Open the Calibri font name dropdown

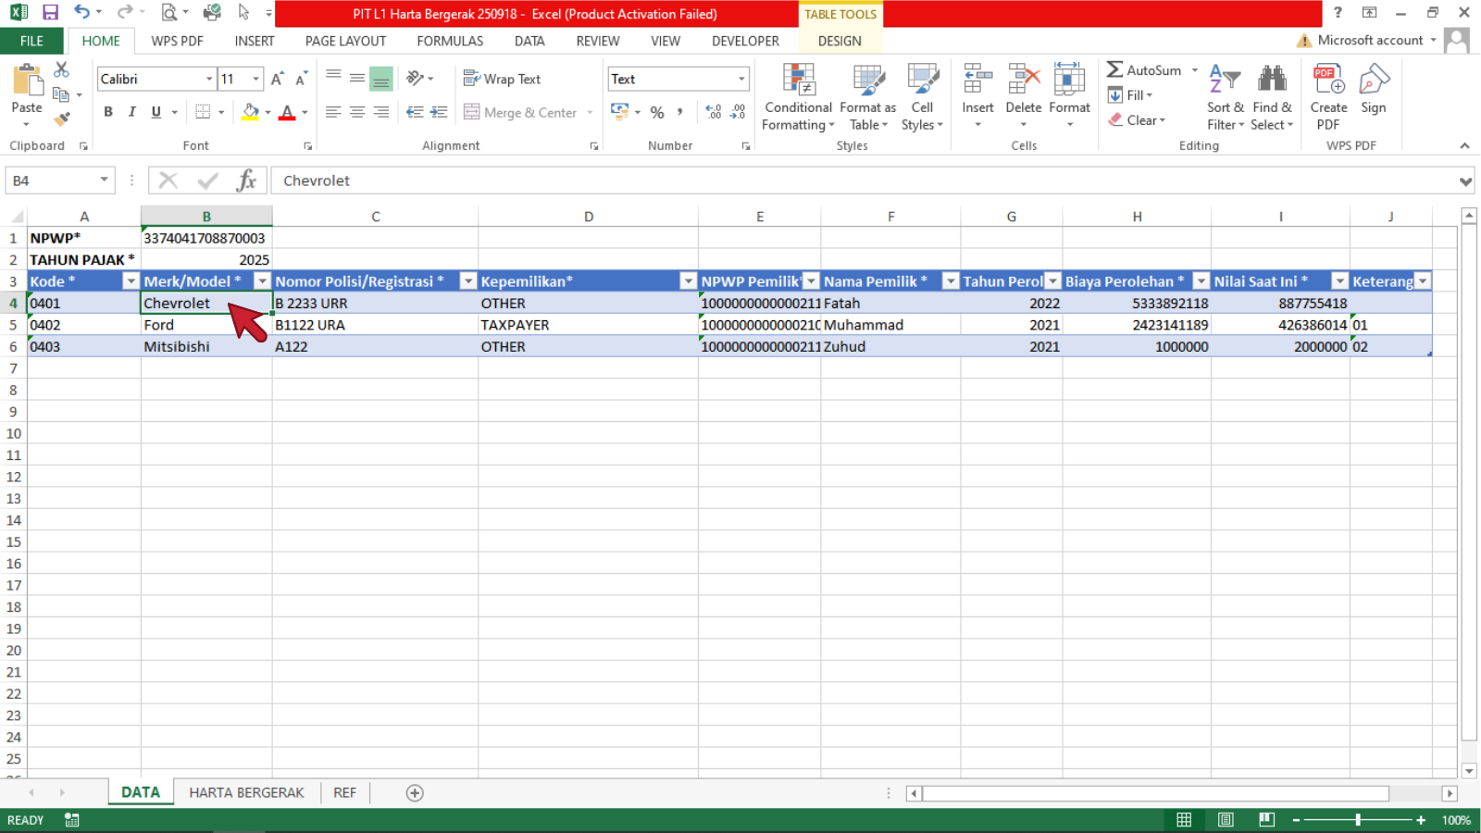pyautogui.click(x=209, y=80)
